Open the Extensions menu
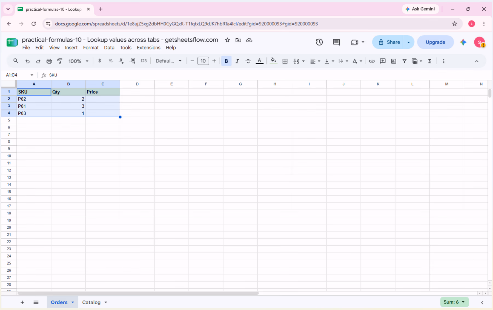Viewport: 493px width, 310px height. click(x=148, y=48)
